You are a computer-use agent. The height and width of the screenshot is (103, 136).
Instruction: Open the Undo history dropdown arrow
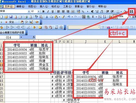tap(72, 17)
